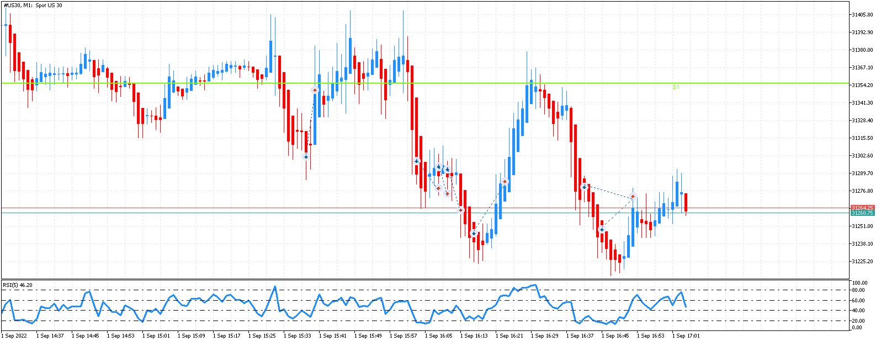
Task: Click price scale value 31315.50
Action: point(862,138)
